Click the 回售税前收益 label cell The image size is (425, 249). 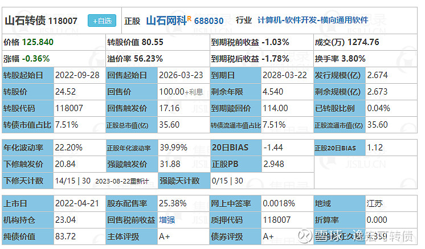tap(132, 220)
